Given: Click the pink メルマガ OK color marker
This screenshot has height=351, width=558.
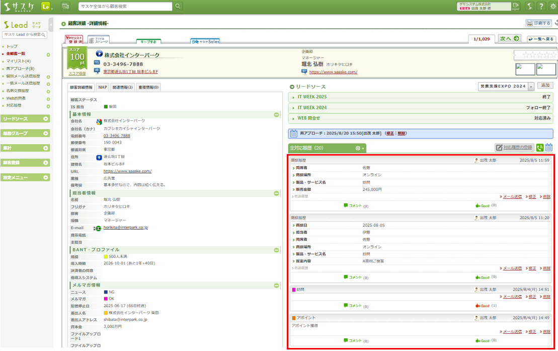Looking at the screenshot, I should tap(106, 299).
